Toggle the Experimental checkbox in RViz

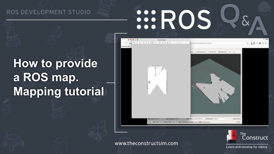tap(232, 119)
